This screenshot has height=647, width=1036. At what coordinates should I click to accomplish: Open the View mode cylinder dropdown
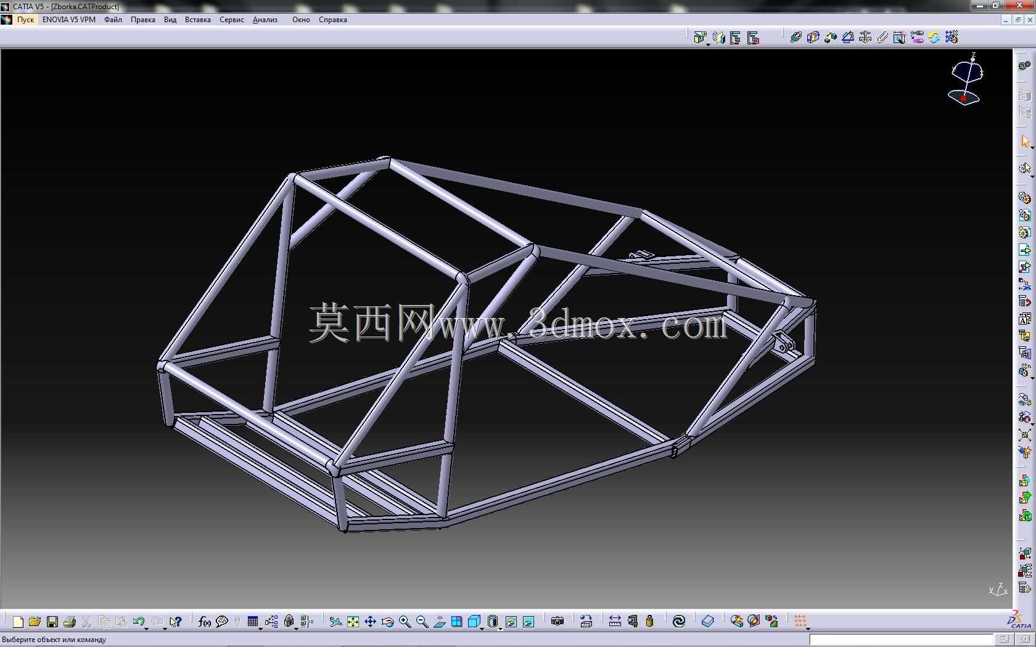click(499, 628)
